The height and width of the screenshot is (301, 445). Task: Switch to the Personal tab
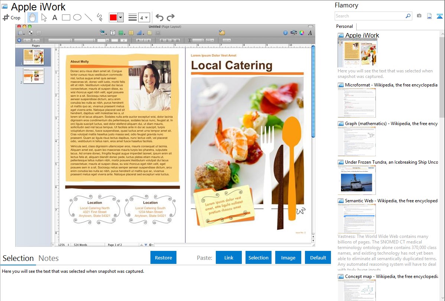click(345, 26)
